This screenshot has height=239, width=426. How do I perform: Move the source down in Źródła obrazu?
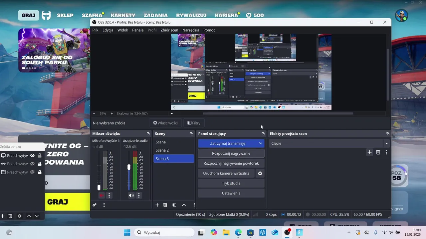37,216
